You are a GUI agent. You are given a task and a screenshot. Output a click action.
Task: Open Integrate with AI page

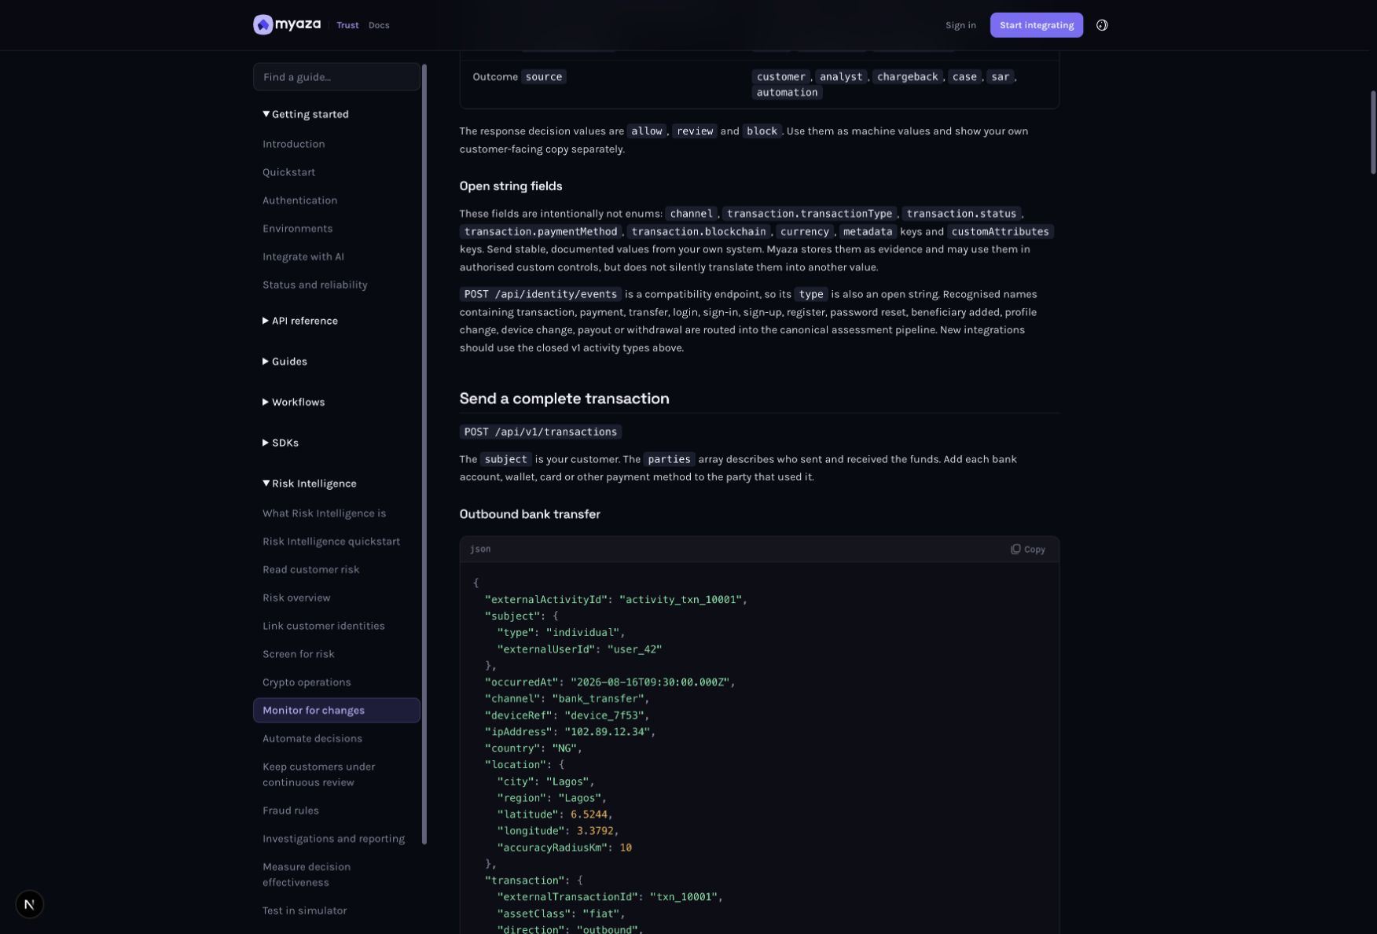pos(303,257)
